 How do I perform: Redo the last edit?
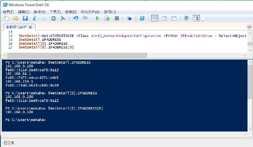click(x=85, y=18)
